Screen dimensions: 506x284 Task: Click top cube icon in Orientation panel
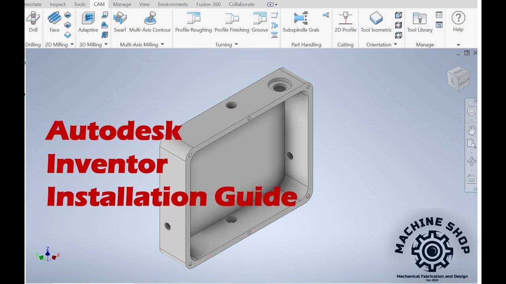coord(398,15)
